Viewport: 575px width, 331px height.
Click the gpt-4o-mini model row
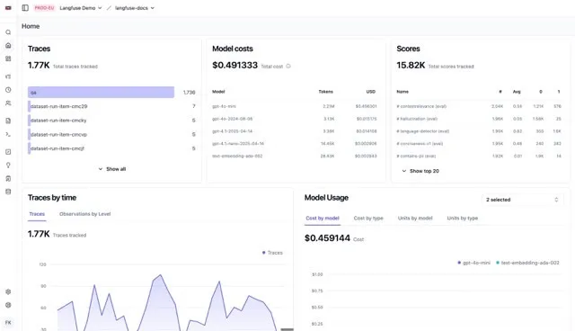295,106
